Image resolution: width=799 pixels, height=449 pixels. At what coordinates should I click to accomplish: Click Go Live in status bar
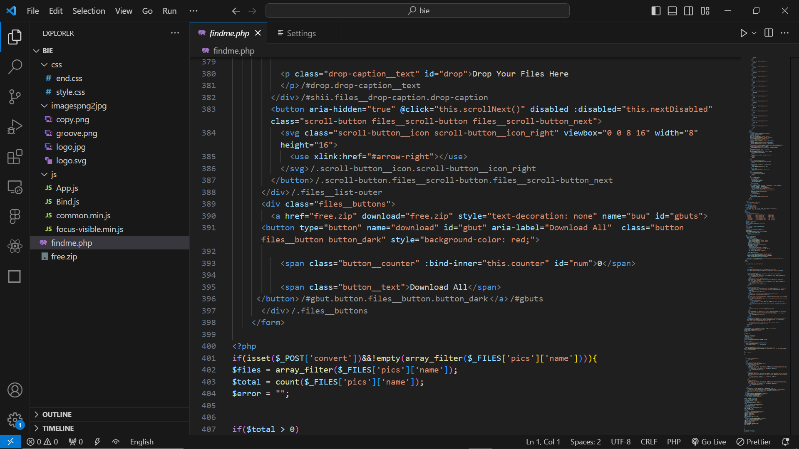click(709, 442)
